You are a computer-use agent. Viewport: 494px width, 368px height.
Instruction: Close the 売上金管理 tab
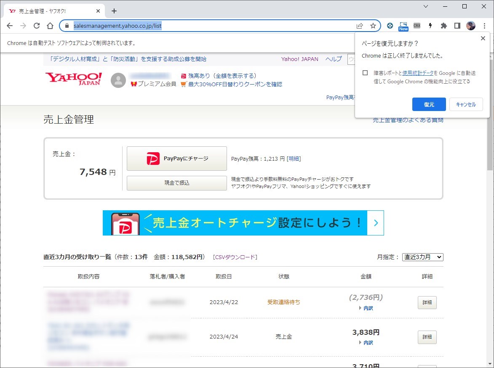point(98,11)
